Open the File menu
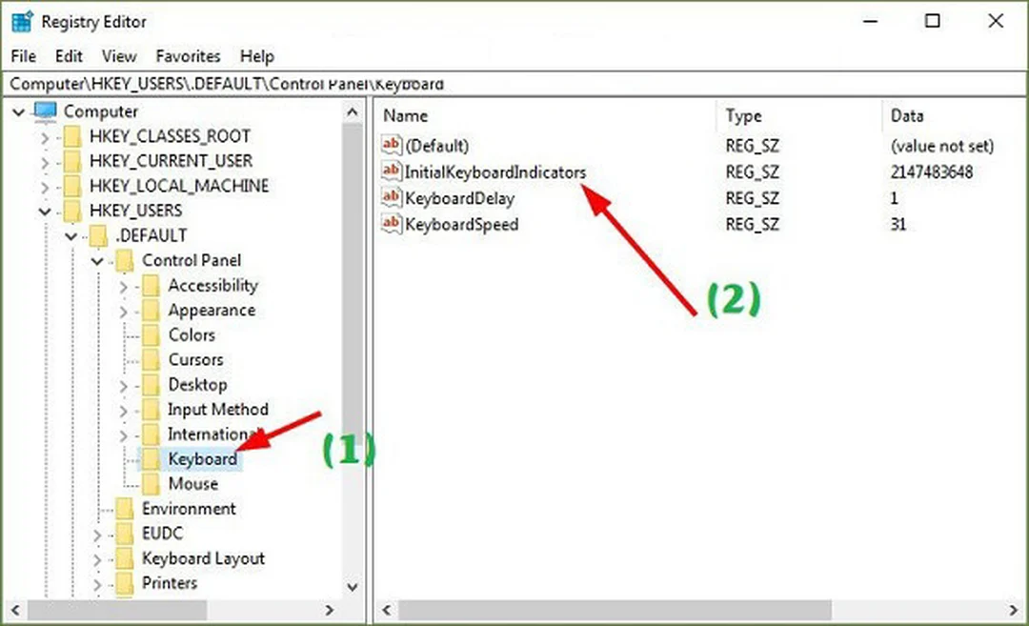The width and height of the screenshot is (1029, 626). coord(24,56)
